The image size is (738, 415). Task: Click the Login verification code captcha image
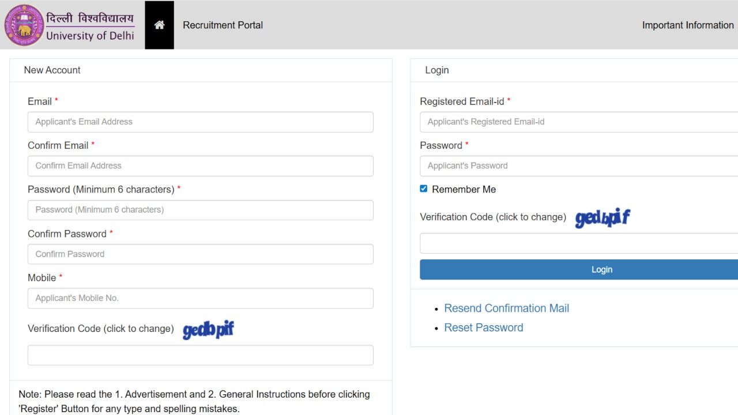pyautogui.click(x=603, y=218)
